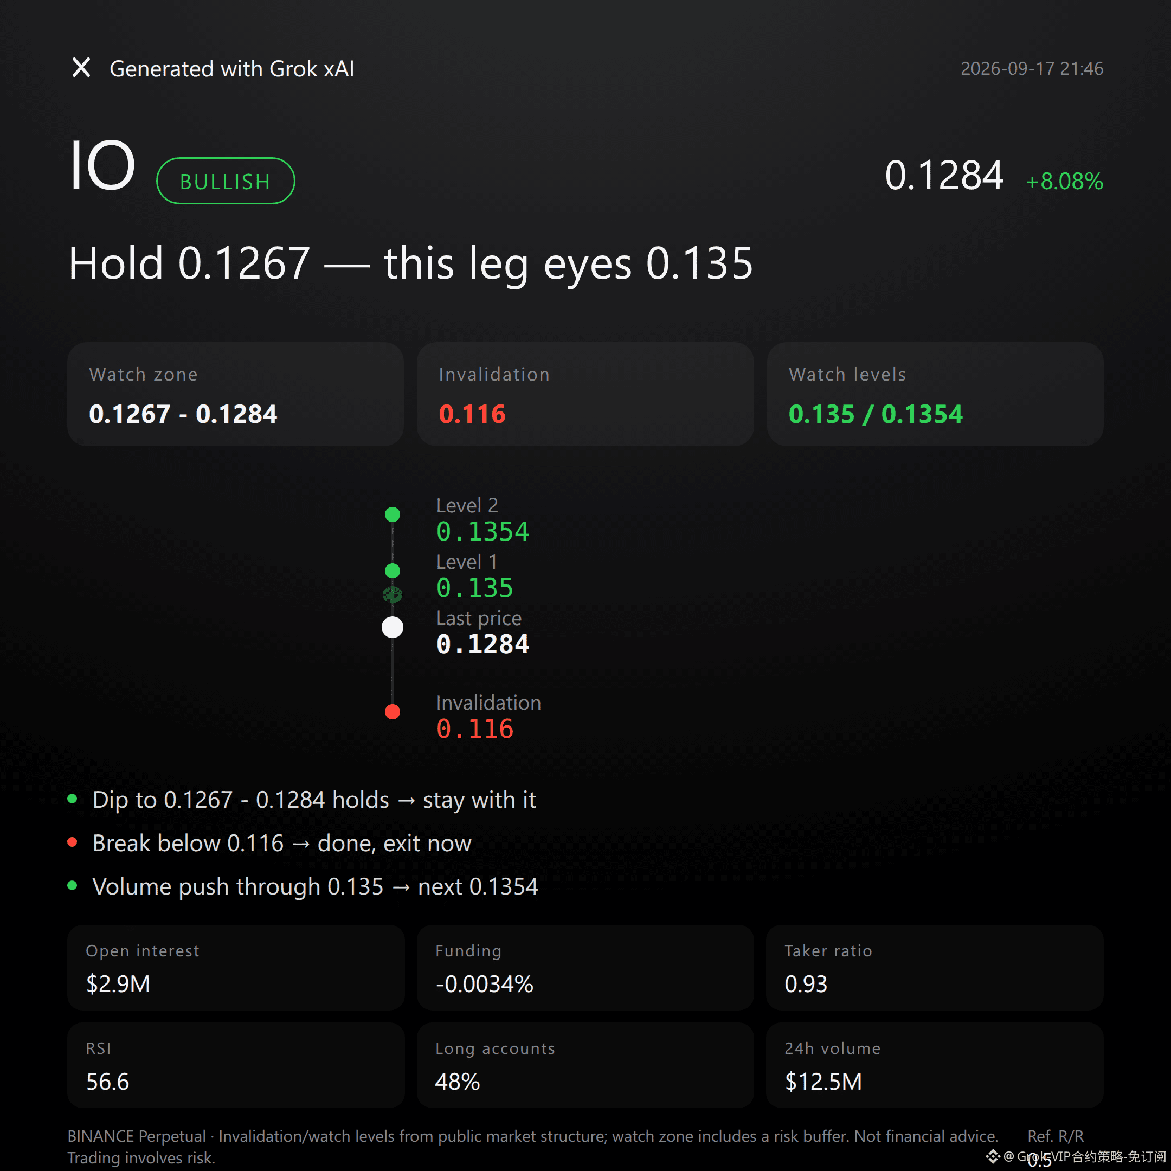Open the Open interest $2.9M tile
Viewport: 1171px width, 1171px height.
tap(236, 967)
